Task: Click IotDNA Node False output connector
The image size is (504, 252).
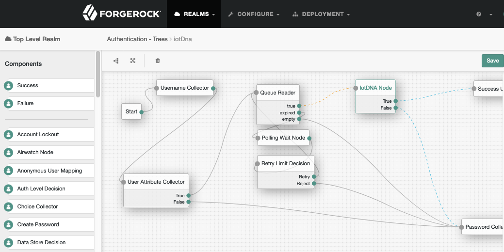Action: click(x=396, y=108)
